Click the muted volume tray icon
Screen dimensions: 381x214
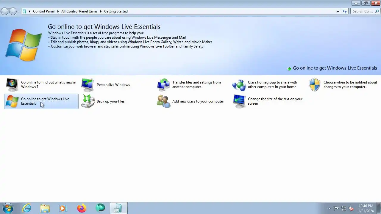coord(351,208)
